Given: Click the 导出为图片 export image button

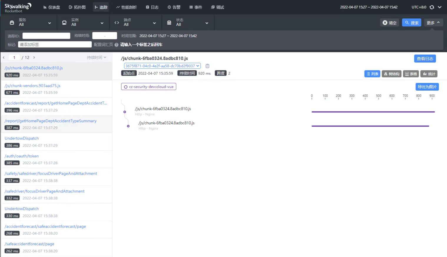Looking at the screenshot, I should coord(427,87).
